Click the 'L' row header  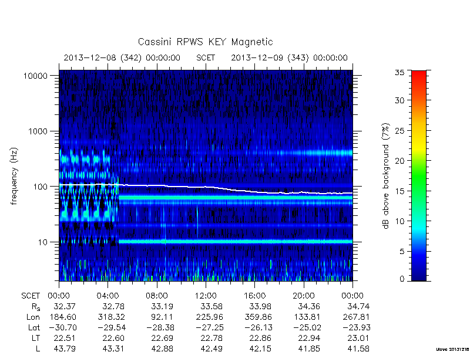(38, 348)
